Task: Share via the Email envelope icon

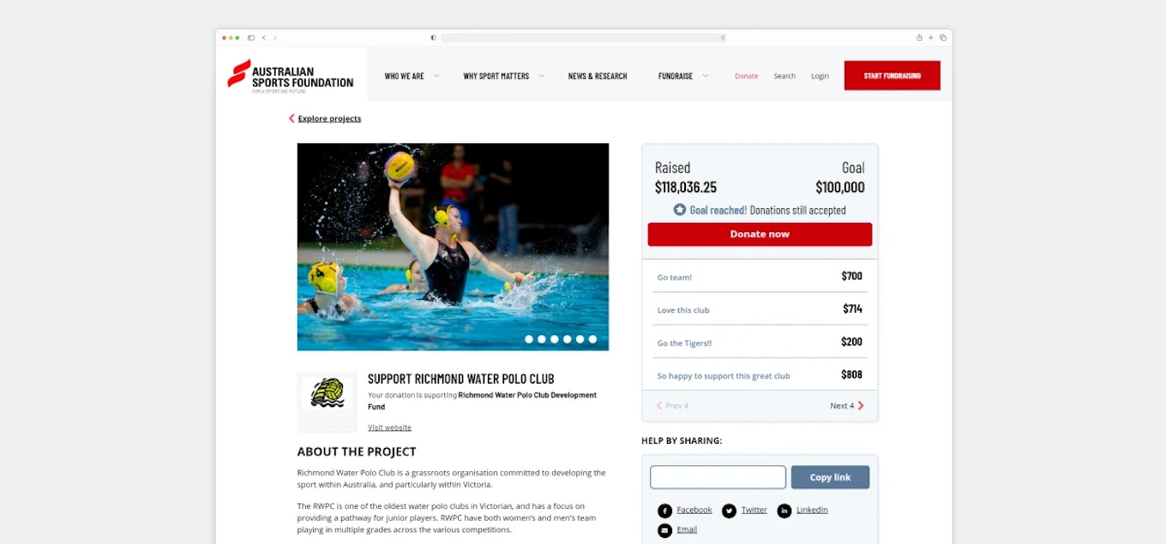Action: 664,530
